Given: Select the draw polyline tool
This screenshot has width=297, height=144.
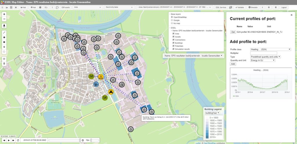Looking at the screenshot, I should tap(4, 32).
